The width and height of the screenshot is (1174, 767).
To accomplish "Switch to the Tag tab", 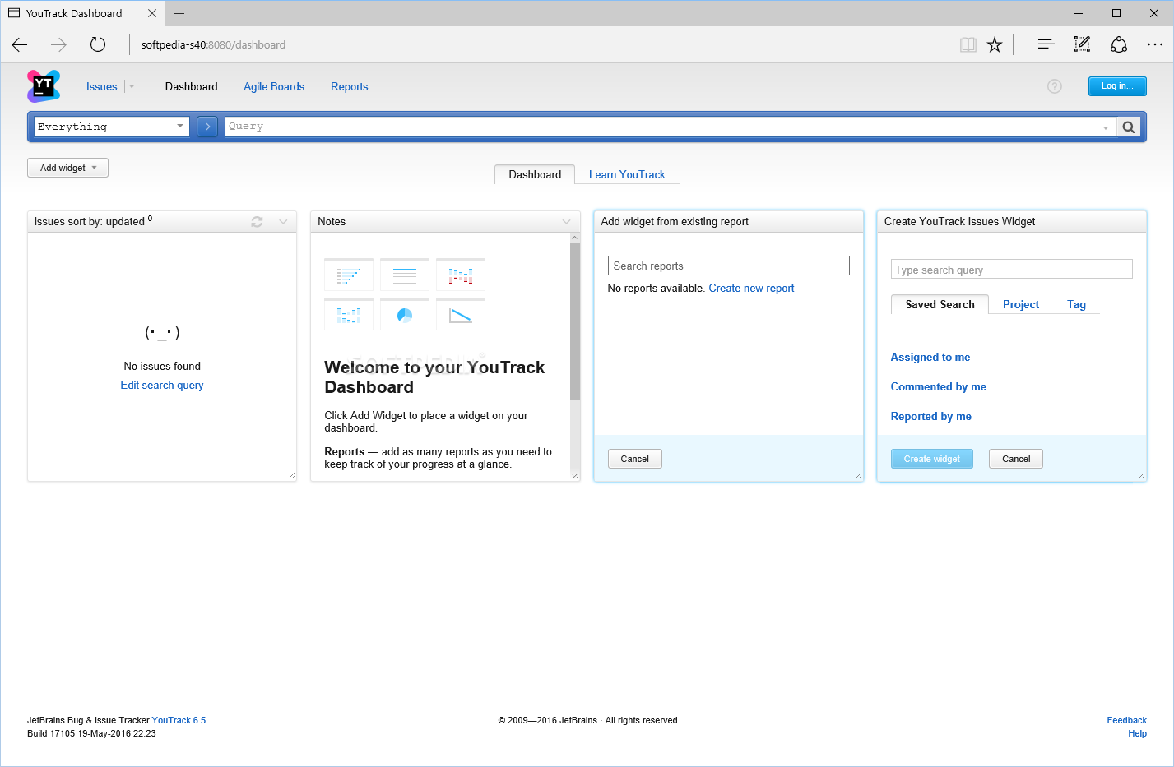I will (1077, 304).
